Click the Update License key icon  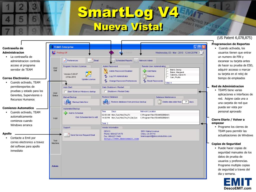[x=88, y=74]
